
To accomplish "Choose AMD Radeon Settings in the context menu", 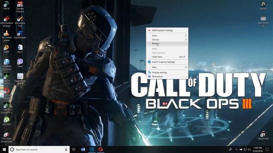I will (167, 30).
